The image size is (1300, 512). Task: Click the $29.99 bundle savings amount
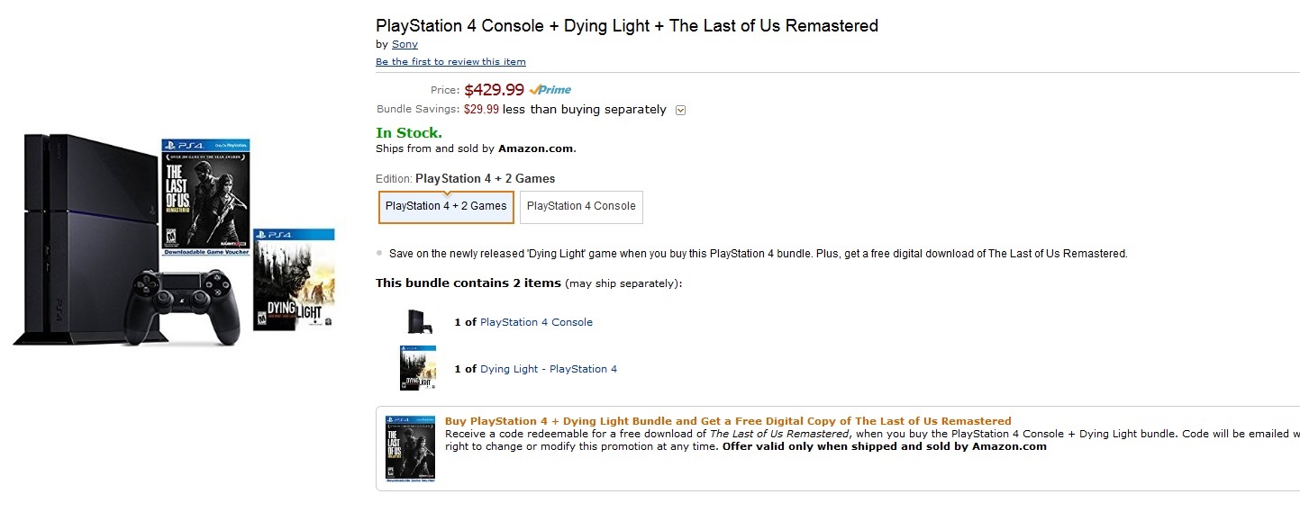point(481,110)
